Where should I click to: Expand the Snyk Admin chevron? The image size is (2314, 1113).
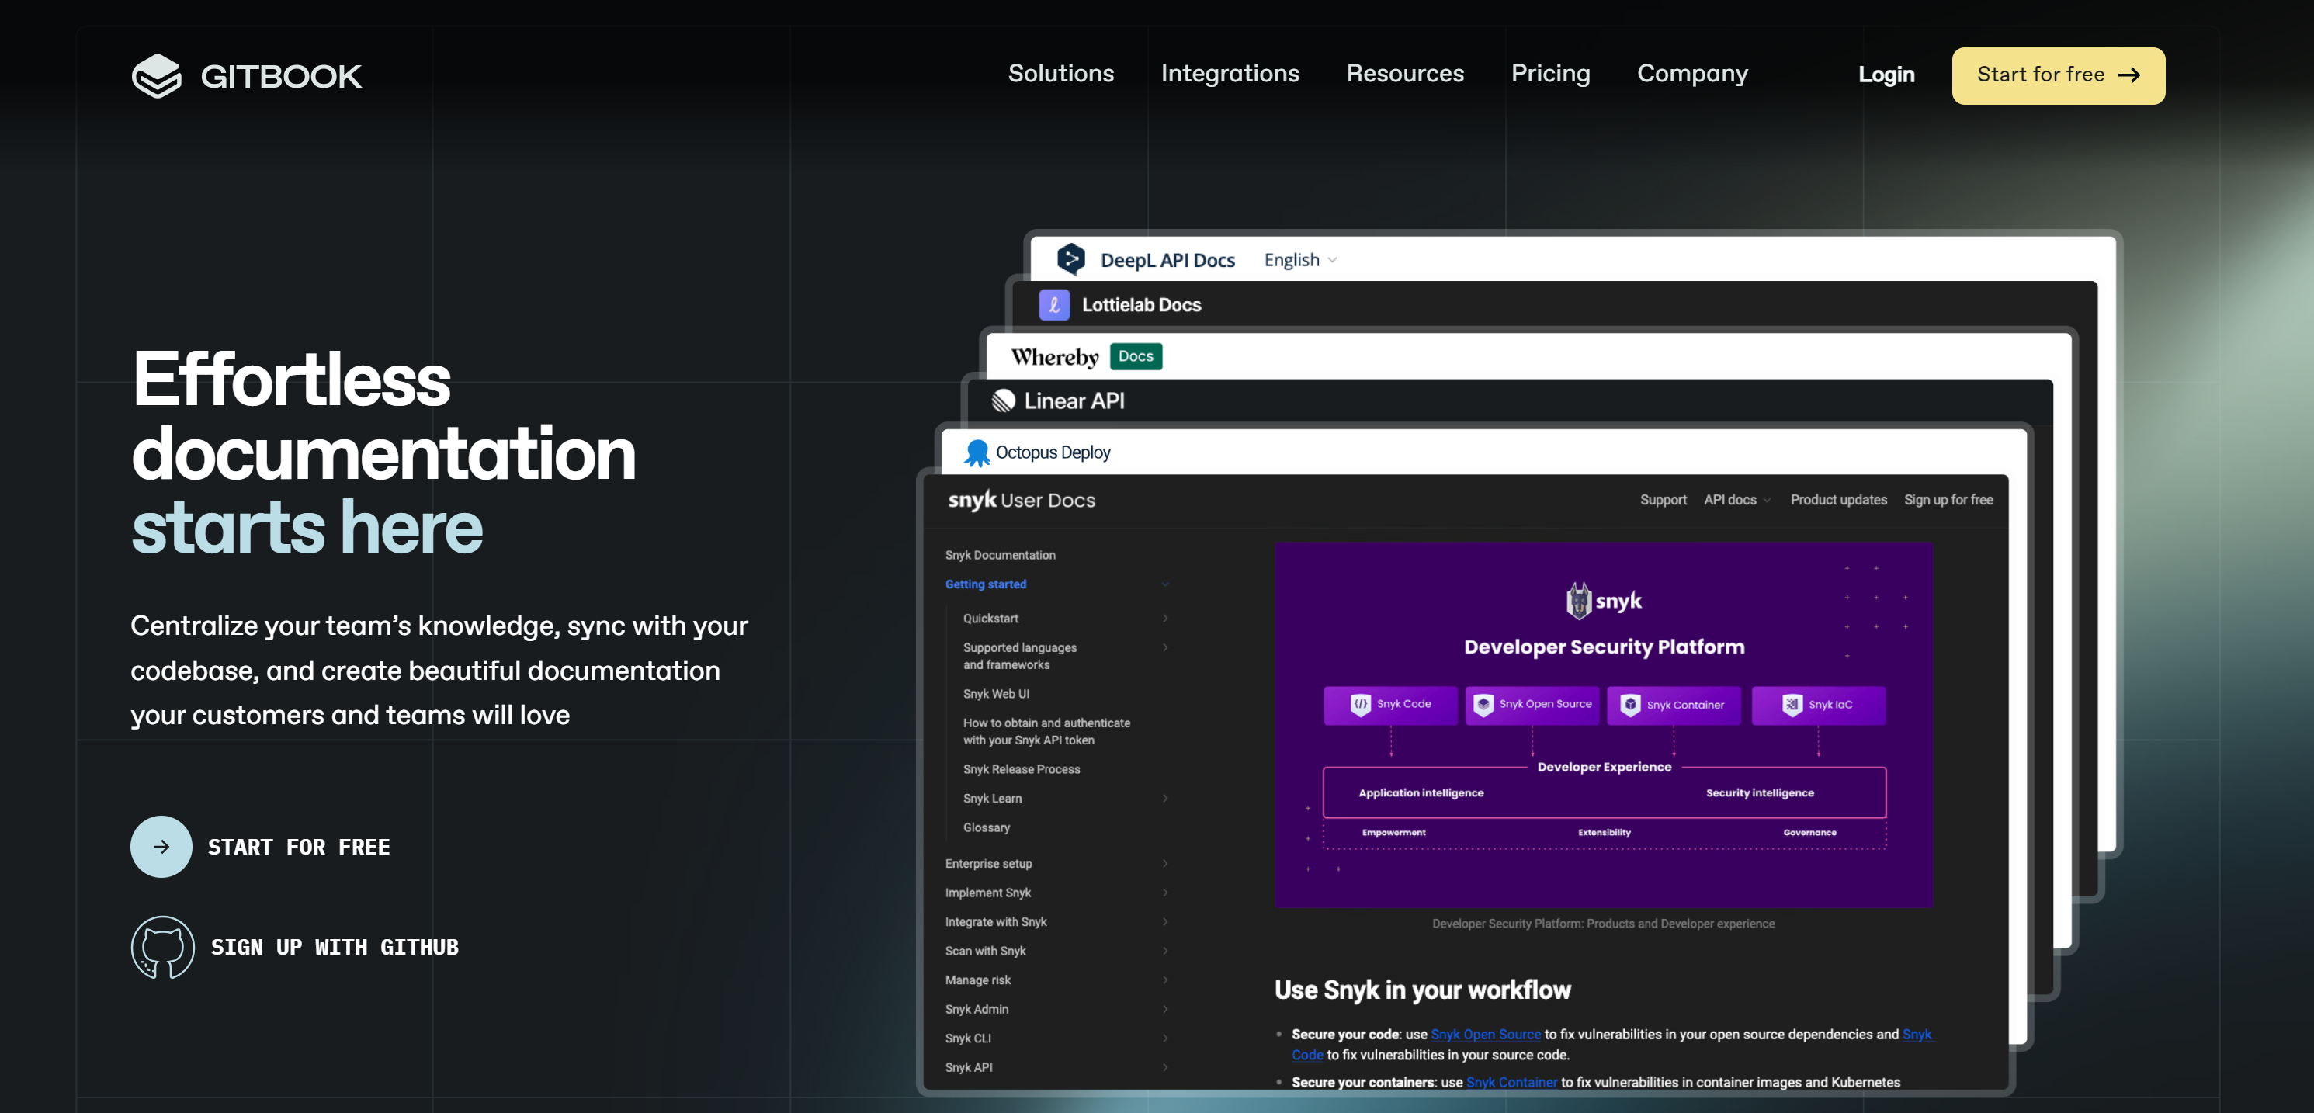point(1165,1009)
